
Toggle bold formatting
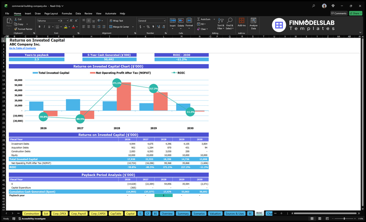tap(40, 26)
